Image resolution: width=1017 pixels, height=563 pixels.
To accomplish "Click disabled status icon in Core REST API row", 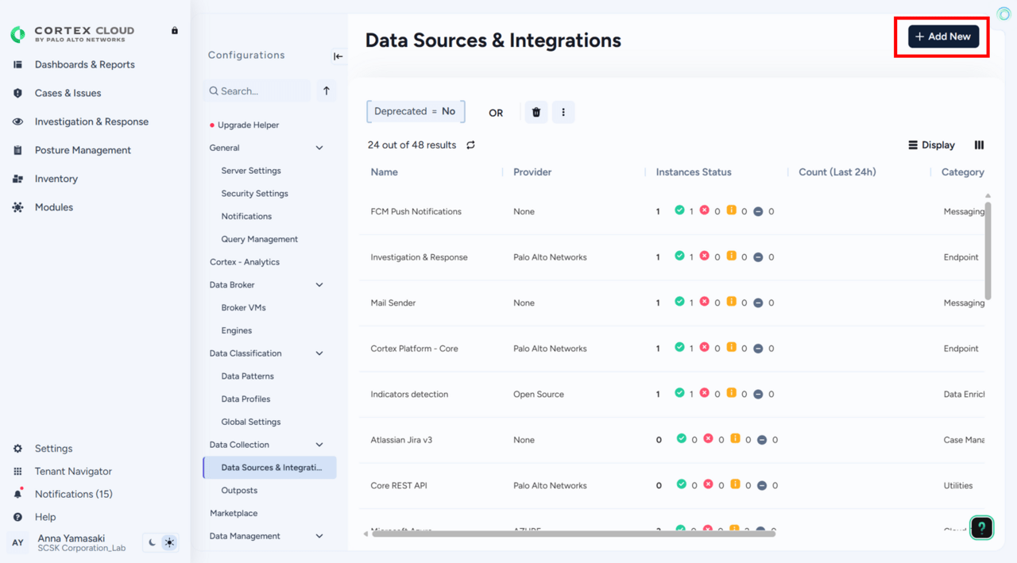I will (x=762, y=485).
